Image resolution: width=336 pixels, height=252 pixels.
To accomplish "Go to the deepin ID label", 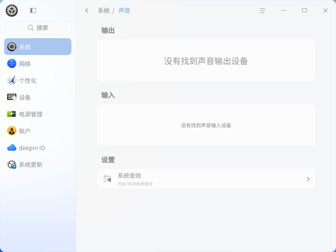I will click(x=32, y=148).
